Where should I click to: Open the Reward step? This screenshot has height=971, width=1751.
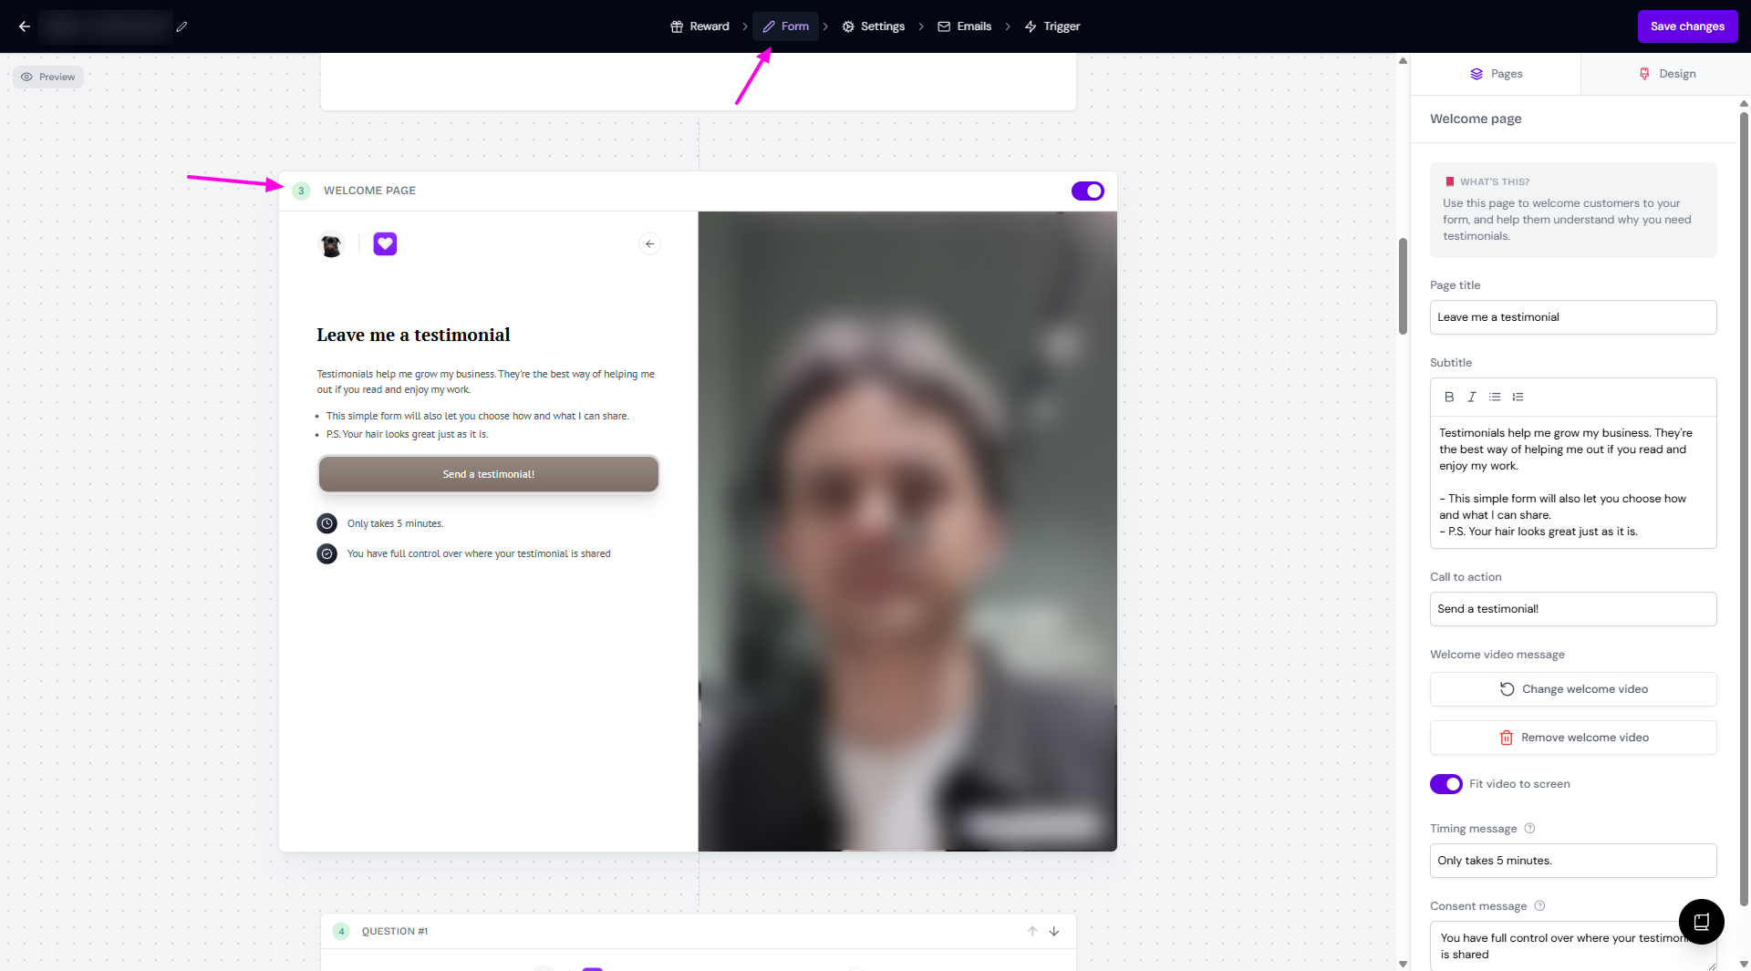pyautogui.click(x=699, y=26)
